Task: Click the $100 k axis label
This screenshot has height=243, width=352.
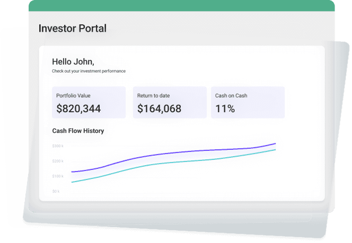Action: point(58,176)
